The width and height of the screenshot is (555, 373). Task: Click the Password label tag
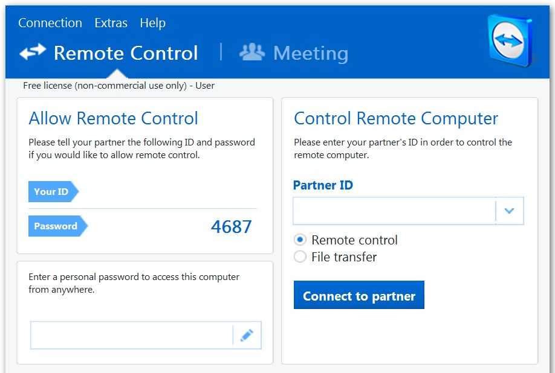click(x=56, y=226)
